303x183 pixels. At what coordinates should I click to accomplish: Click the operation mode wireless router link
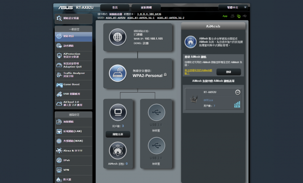click(x=116, y=14)
